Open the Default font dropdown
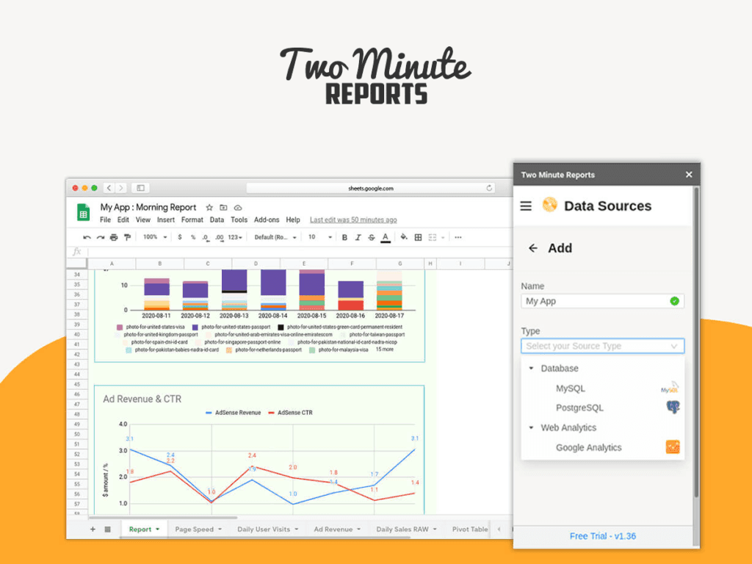Viewport: 752px width, 564px height. [x=275, y=237]
